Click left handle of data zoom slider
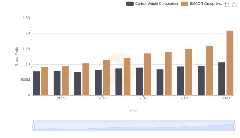Image resolution: width=240 pixels, height=138 pixels. [34, 126]
